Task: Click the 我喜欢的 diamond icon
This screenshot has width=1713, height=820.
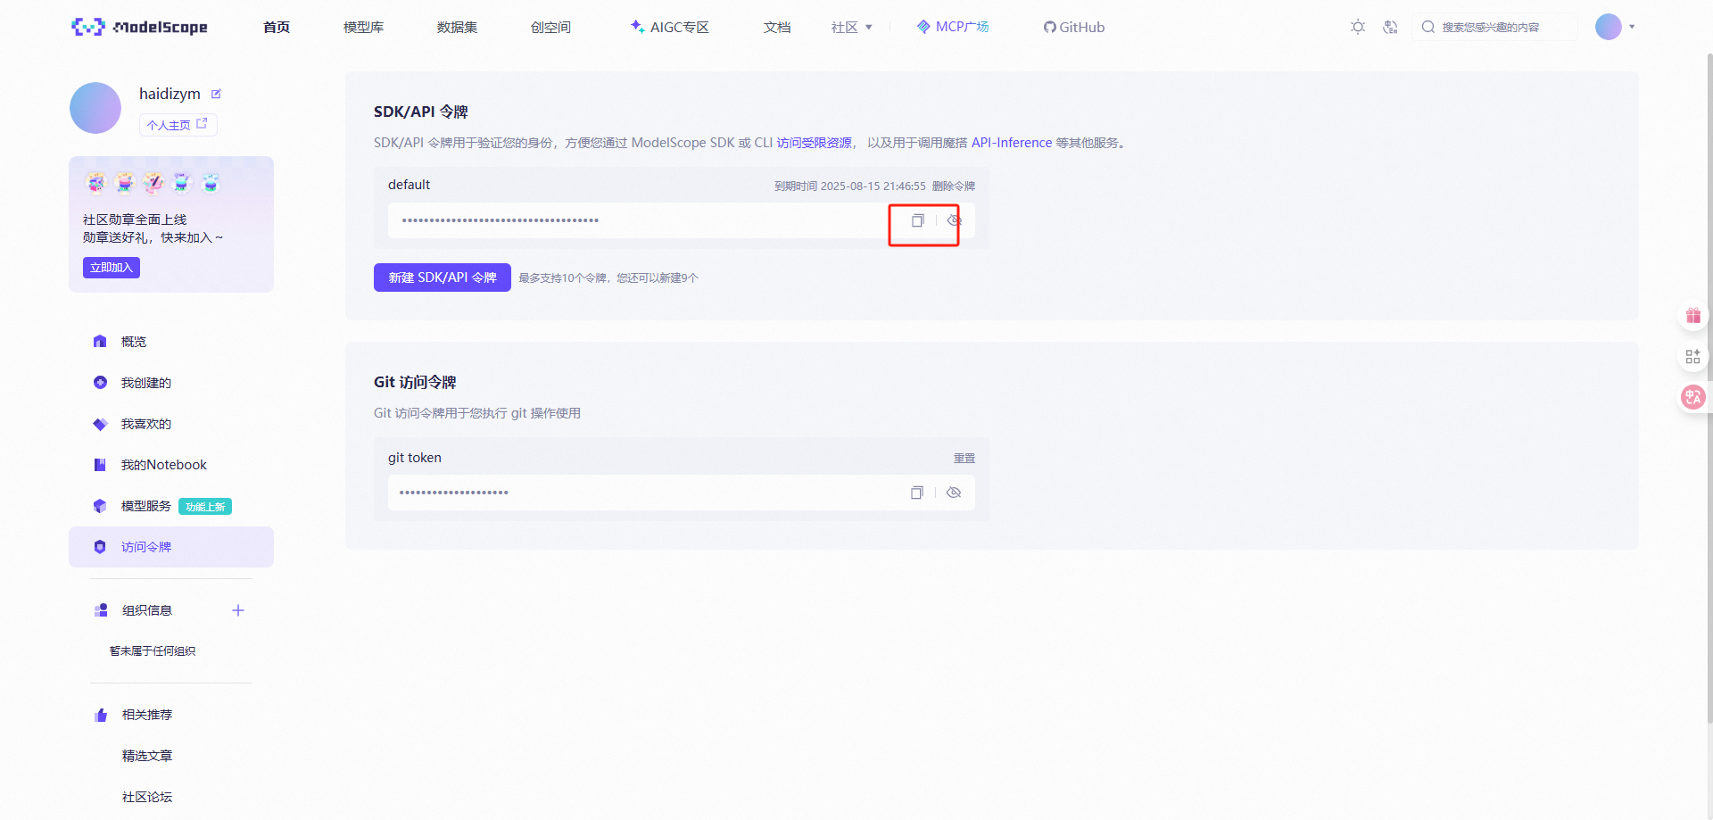Action: pyautogui.click(x=100, y=424)
